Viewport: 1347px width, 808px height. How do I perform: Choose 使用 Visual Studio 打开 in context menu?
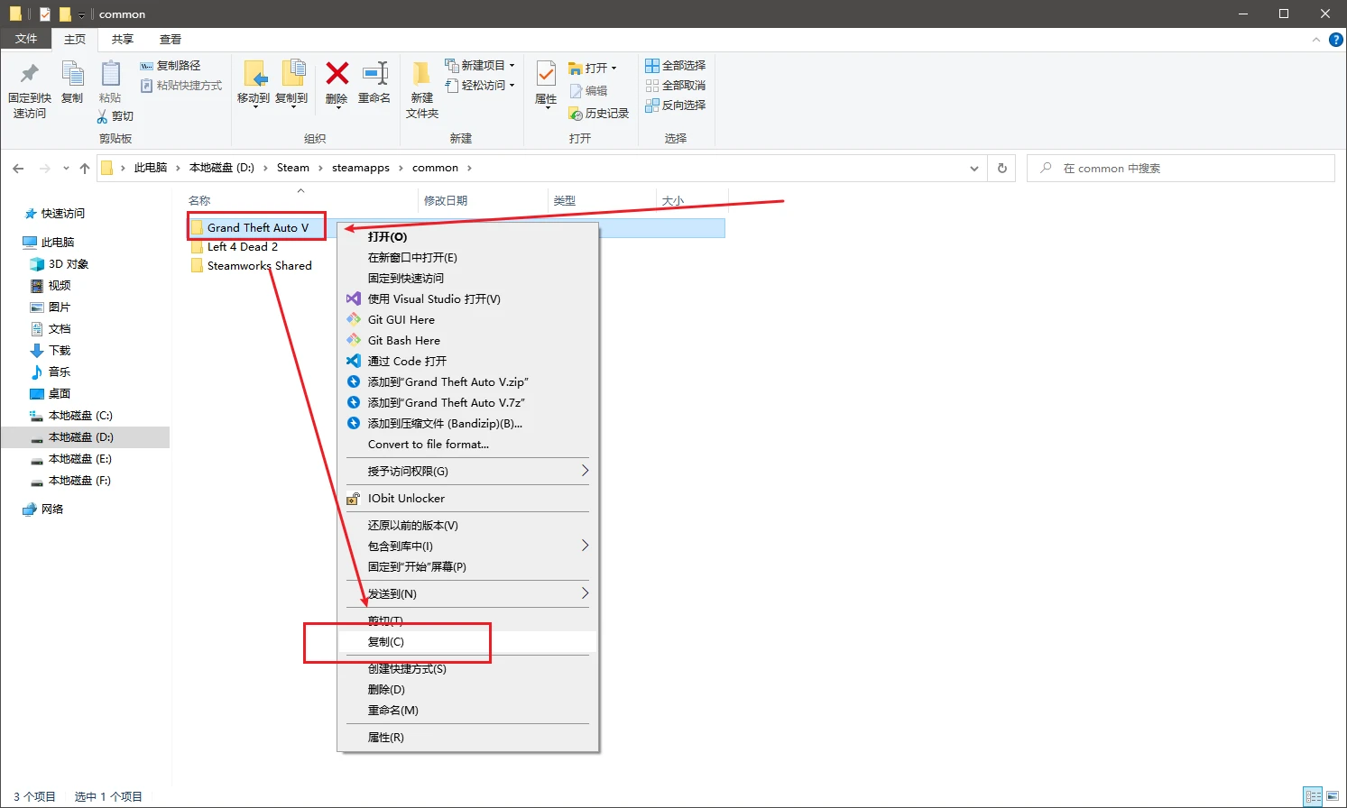click(x=467, y=299)
